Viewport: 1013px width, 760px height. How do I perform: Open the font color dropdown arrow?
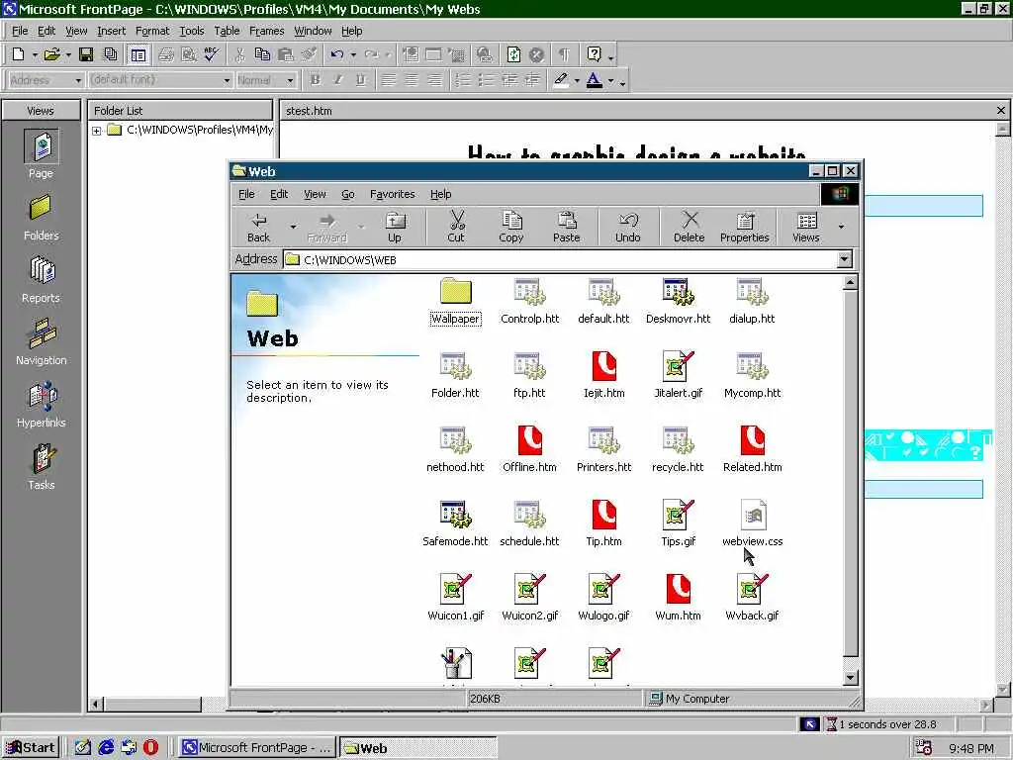point(610,81)
